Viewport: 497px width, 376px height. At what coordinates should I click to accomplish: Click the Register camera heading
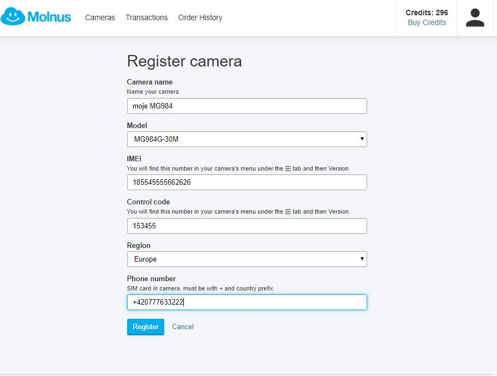coord(184,61)
